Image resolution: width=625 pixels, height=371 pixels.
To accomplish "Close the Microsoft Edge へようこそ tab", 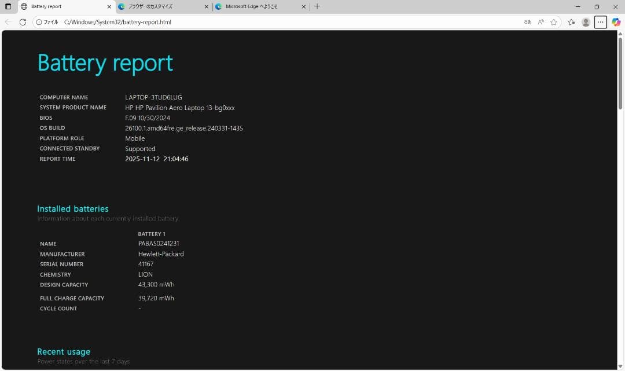I will (x=304, y=6).
